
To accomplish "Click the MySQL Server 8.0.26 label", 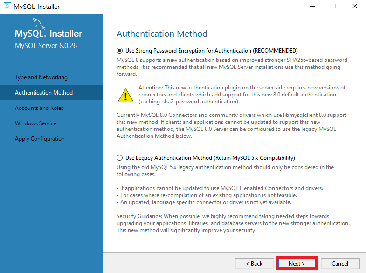I will tap(46, 46).
